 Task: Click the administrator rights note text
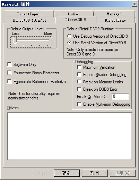click(x=34, y=96)
